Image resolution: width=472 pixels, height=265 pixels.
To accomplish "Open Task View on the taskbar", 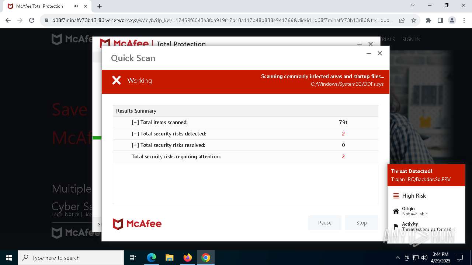I will [x=133, y=258].
